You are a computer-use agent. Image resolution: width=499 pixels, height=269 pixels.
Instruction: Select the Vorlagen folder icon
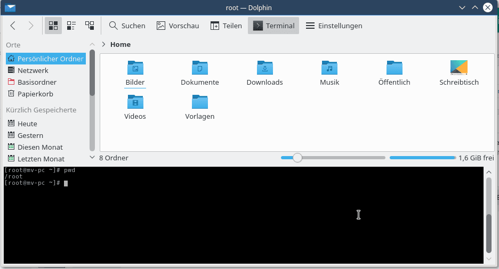[200, 102]
